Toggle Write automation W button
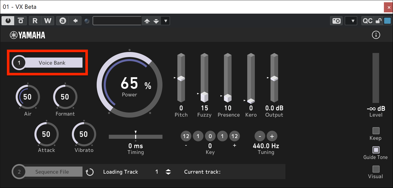This screenshot has height=188, width=393. (48, 21)
